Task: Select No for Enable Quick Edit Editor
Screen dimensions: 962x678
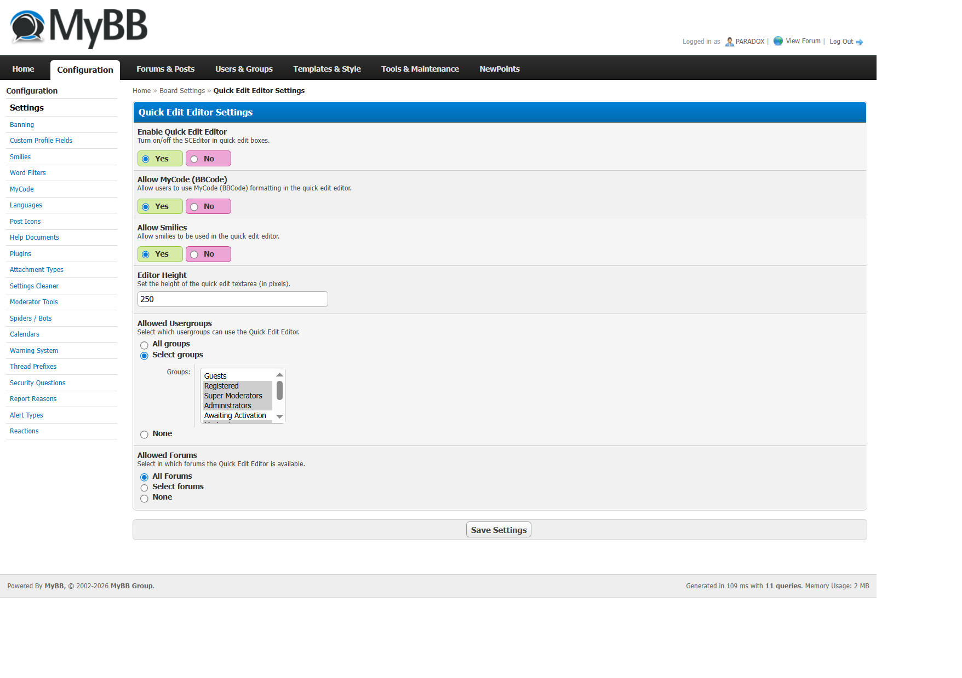Action: point(194,159)
